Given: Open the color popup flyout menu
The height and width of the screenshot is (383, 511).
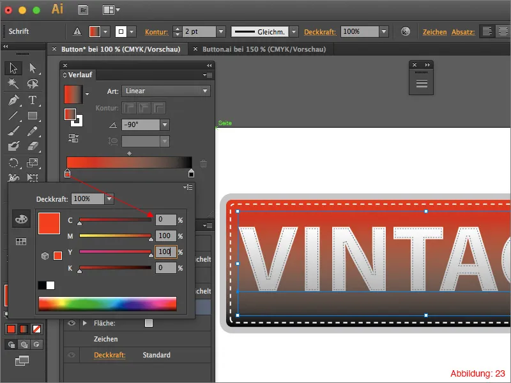Looking at the screenshot, I should tap(188, 187).
